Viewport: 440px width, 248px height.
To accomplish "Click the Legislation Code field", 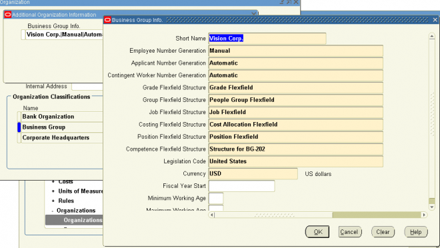I will [x=296, y=161].
